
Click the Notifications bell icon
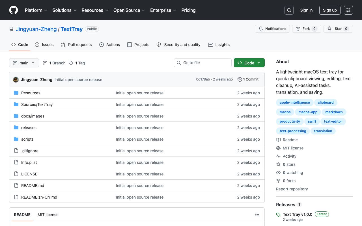261,29
